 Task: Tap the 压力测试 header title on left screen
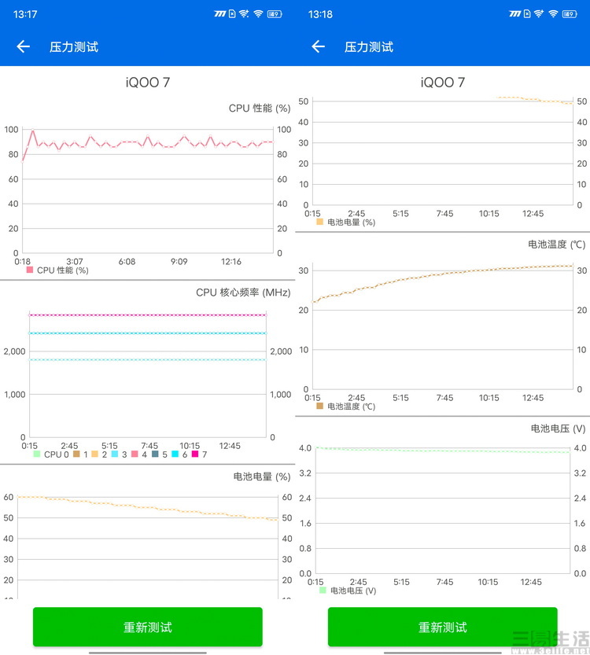74,47
